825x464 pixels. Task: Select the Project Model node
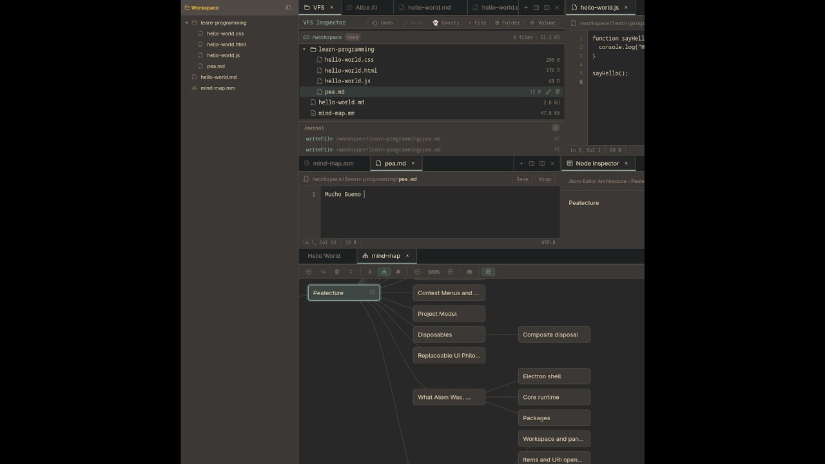click(x=449, y=314)
